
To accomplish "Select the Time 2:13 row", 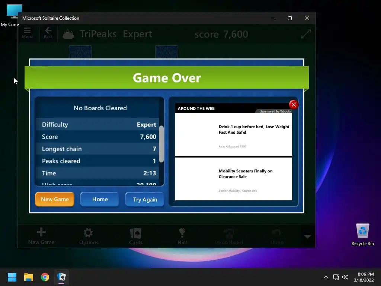I will point(97,173).
